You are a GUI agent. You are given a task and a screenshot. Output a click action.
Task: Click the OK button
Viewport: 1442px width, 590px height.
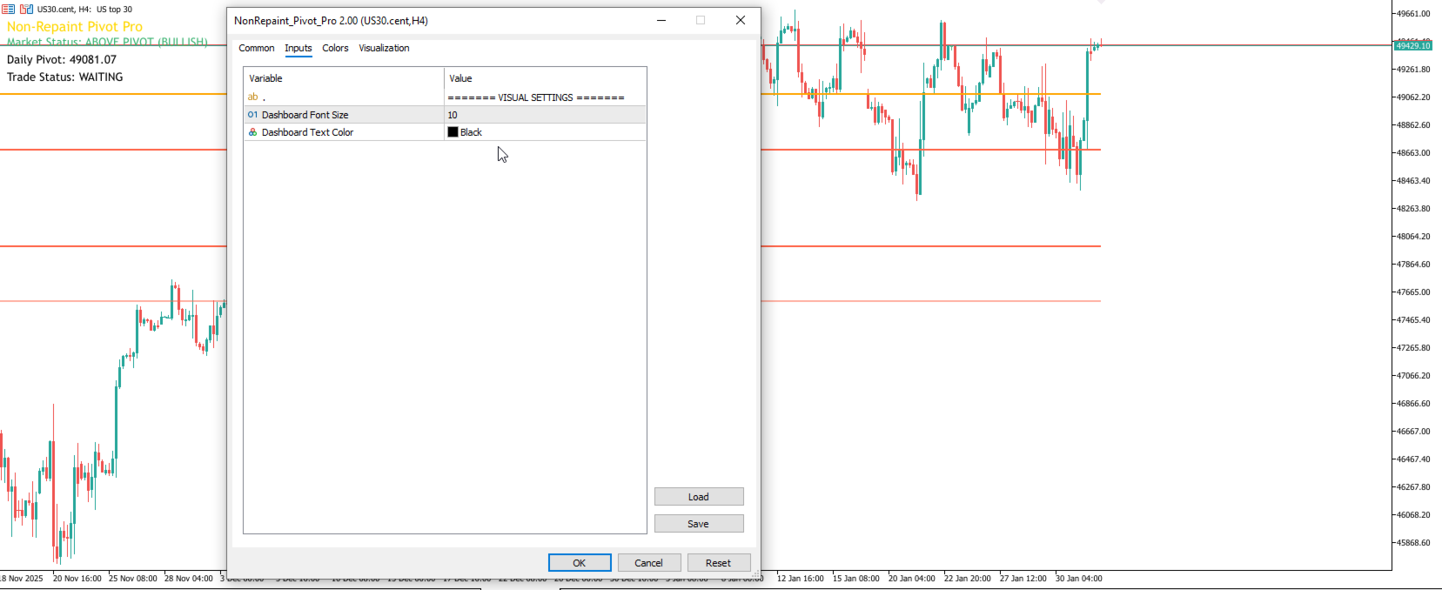coord(580,563)
